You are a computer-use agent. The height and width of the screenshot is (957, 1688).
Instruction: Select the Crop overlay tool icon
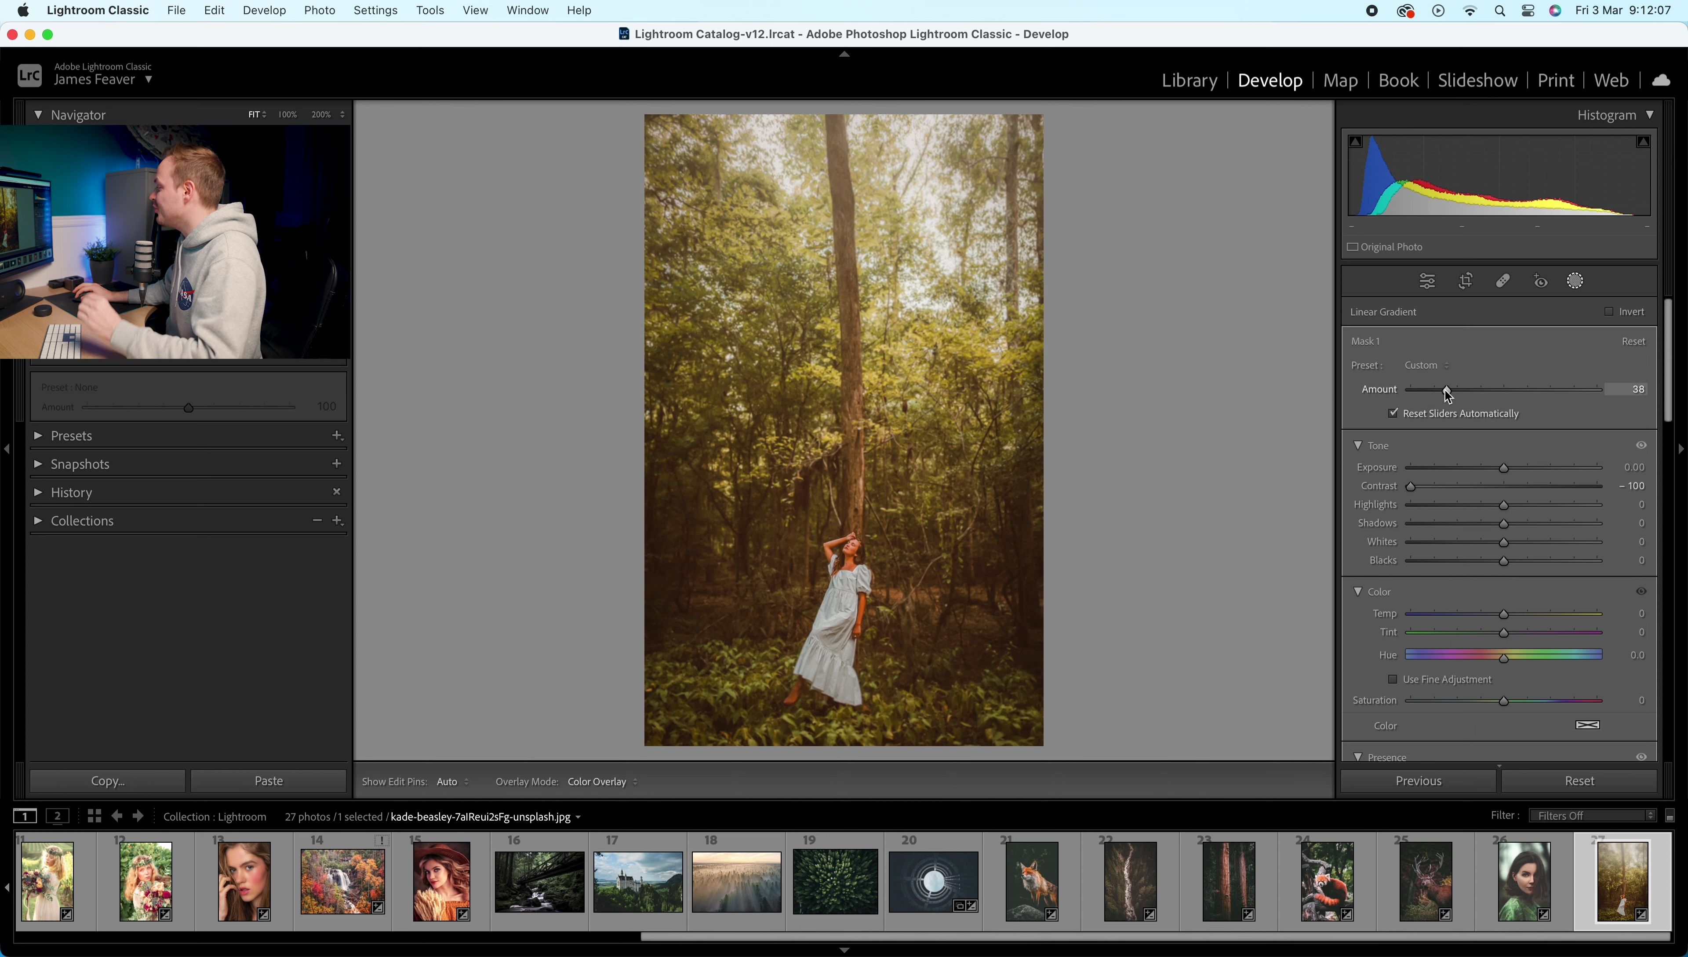pos(1465,281)
